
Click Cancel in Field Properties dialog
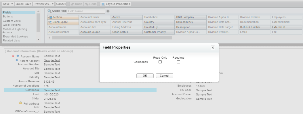[x=164, y=76]
